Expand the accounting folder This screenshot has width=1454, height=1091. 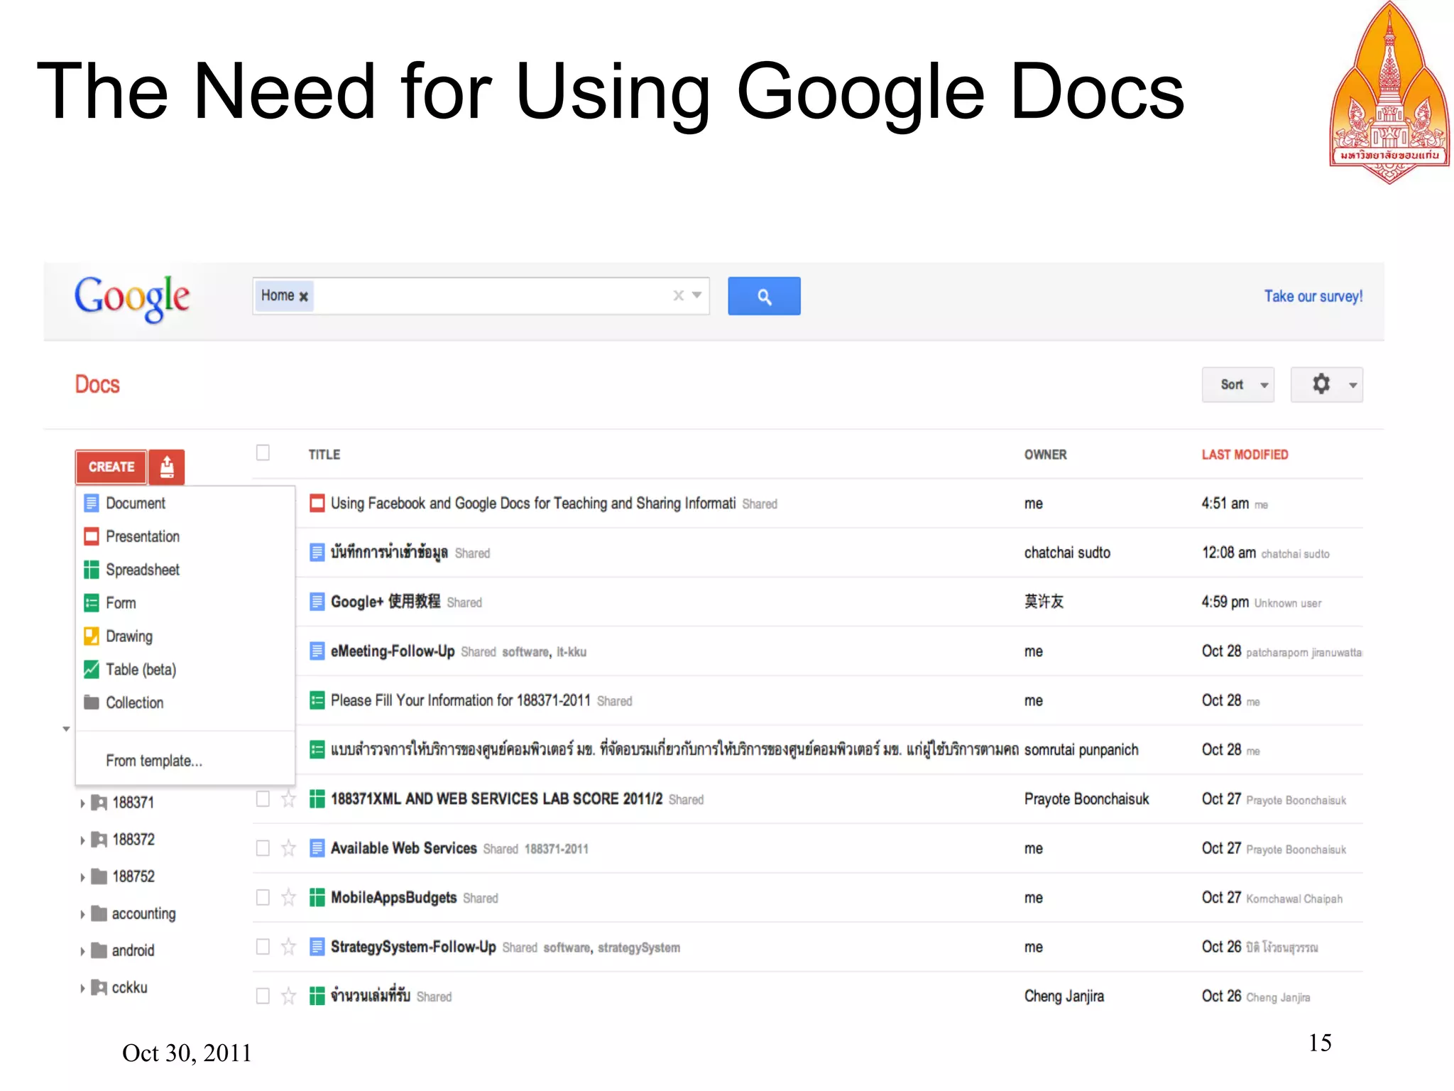pyautogui.click(x=82, y=914)
